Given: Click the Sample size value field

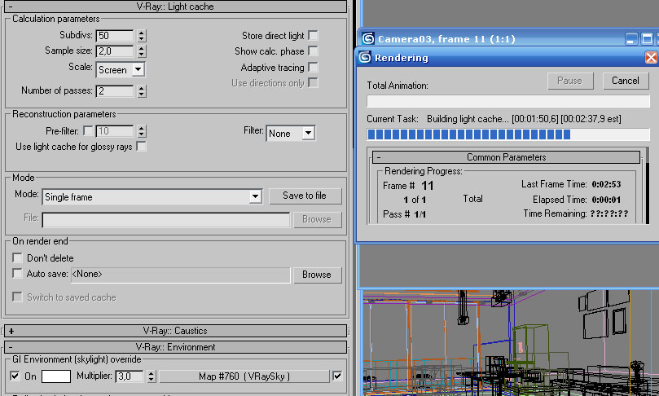Looking at the screenshot, I should pyautogui.click(x=115, y=51).
